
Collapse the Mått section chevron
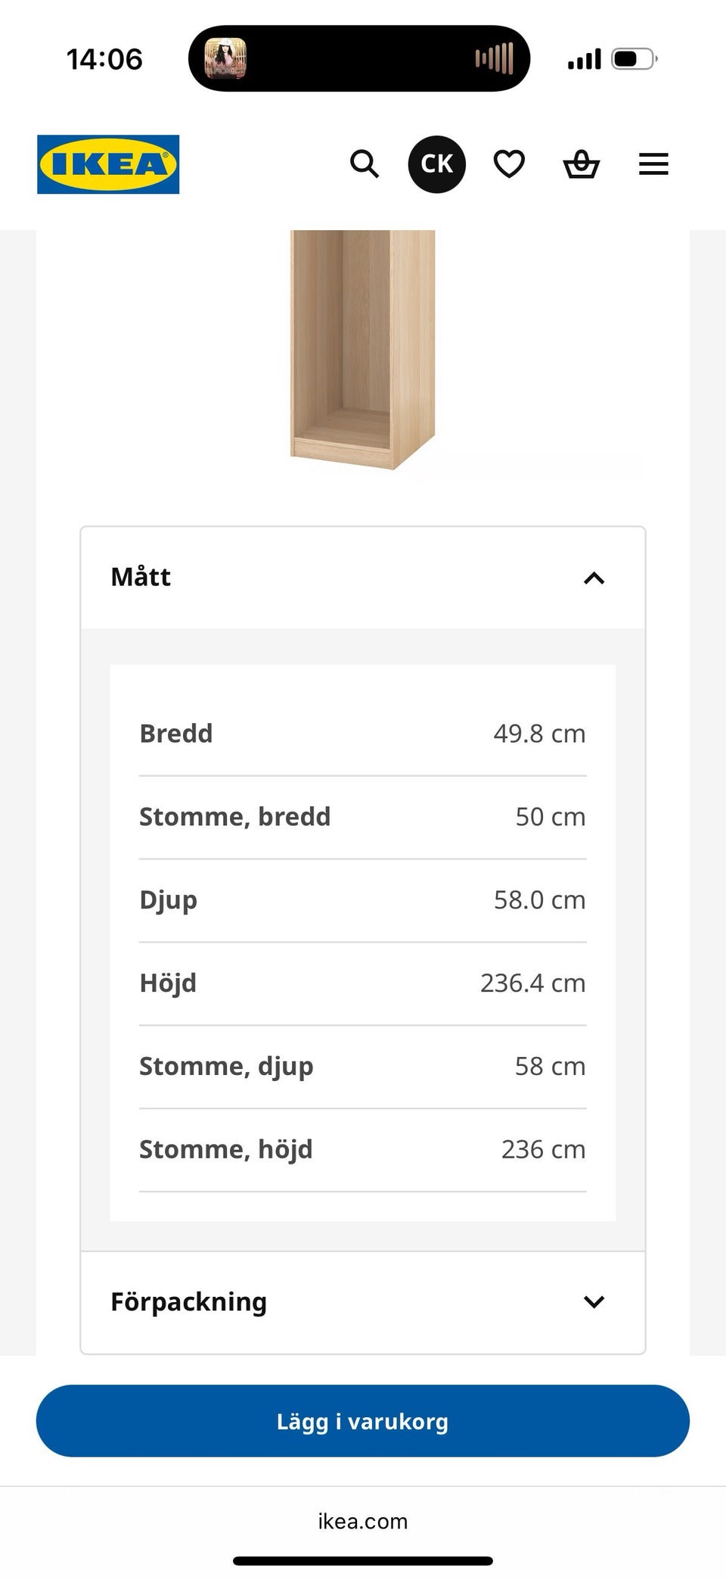click(594, 578)
